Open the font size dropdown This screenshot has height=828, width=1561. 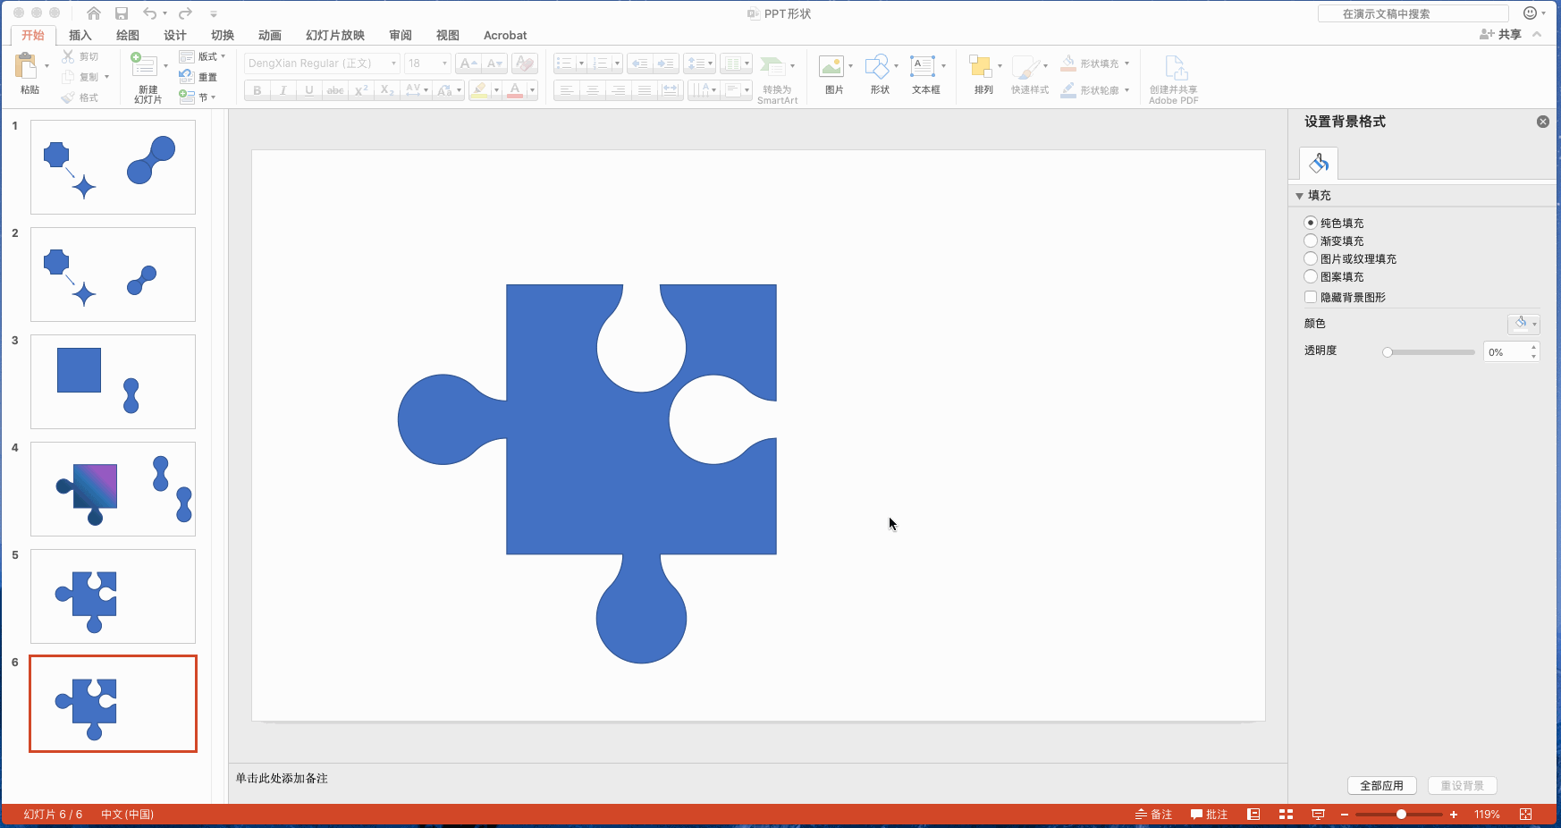pyautogui.click(x=444, y=63)
